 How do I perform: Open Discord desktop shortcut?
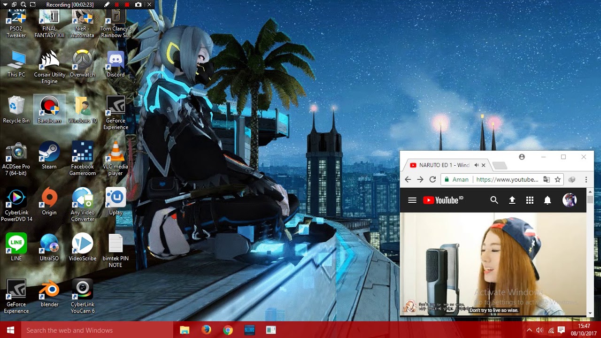[116, 64]
